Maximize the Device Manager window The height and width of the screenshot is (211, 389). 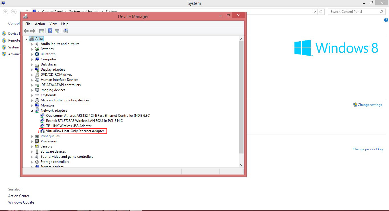pos(228,15)
